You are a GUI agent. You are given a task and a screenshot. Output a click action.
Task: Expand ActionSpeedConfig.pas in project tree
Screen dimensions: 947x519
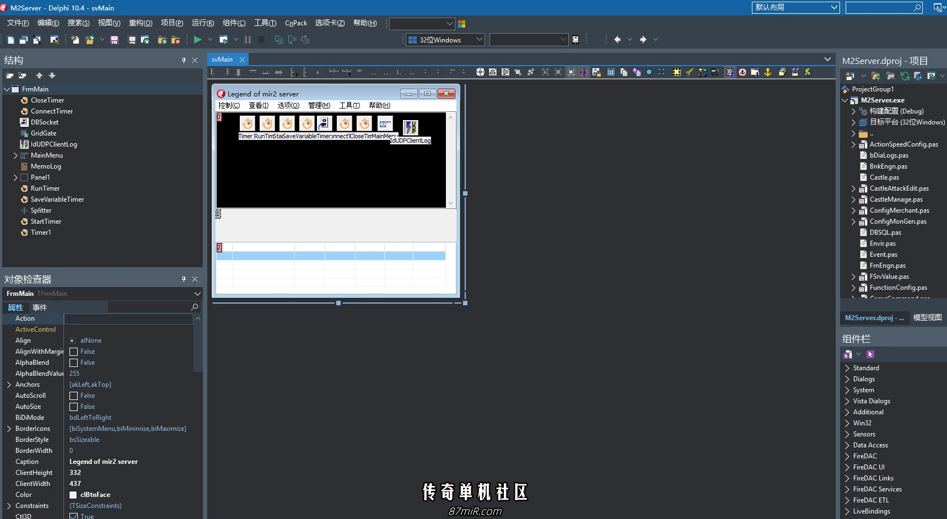853,144
